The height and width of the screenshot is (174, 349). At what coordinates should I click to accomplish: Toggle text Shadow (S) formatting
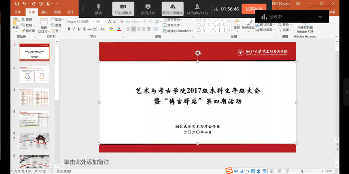(84, 29)
